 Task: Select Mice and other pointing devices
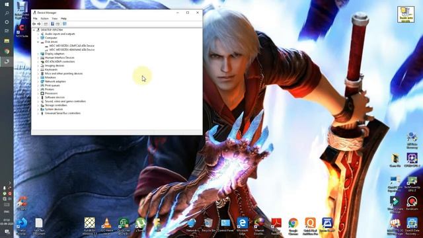click(x=63, y=73)
